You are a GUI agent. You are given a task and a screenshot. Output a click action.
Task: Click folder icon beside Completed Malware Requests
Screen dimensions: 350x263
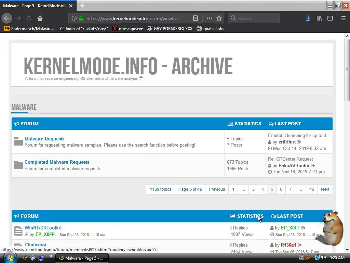pyautogui.click(x=18, y=165)
